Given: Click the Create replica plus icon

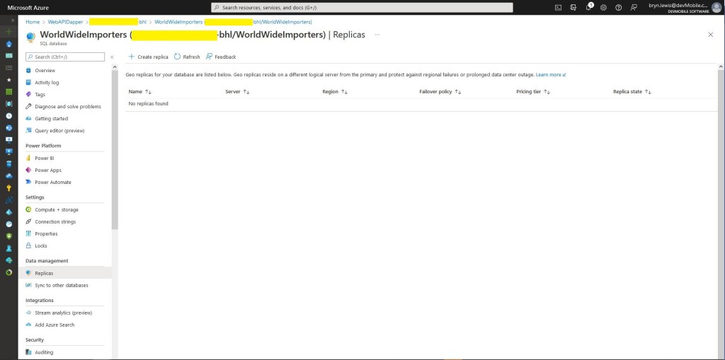Looking at the screenshot, I should (x=132, y=57).
